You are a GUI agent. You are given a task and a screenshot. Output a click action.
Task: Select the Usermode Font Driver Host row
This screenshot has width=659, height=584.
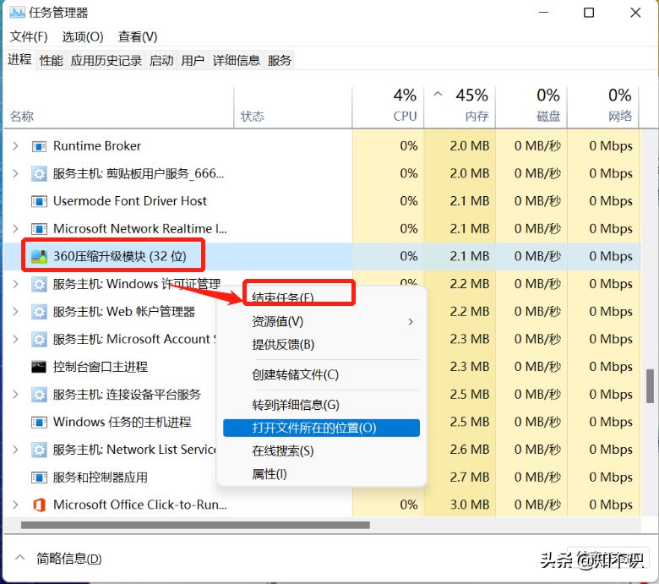pyautogui.click(x=323, y=201)
